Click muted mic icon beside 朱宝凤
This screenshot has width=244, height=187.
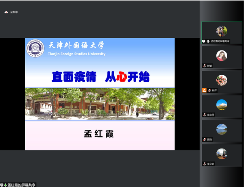pos(205,115)
